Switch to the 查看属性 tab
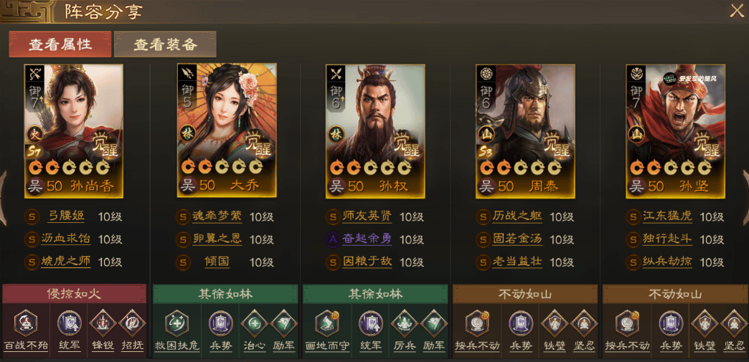 tap(60, 44)
